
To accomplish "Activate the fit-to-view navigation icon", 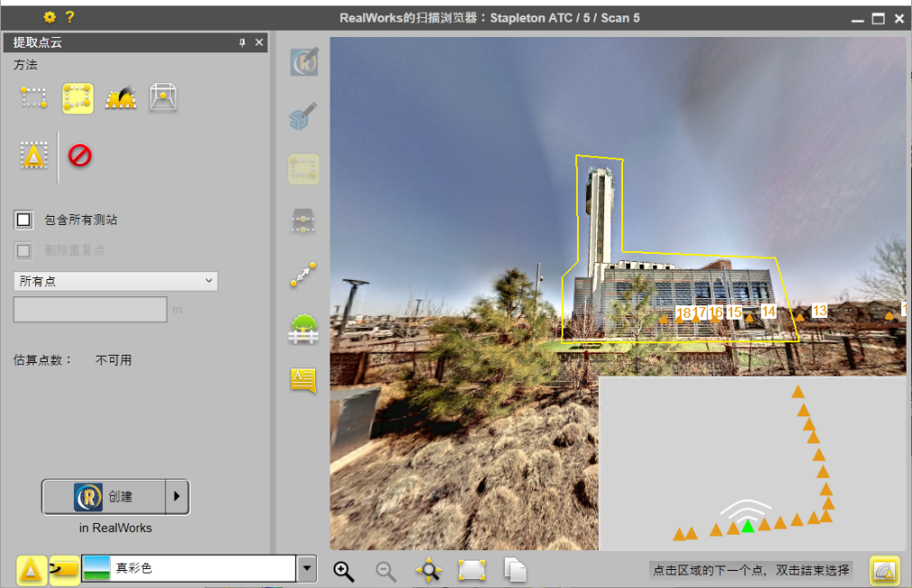I will [428, 570].
